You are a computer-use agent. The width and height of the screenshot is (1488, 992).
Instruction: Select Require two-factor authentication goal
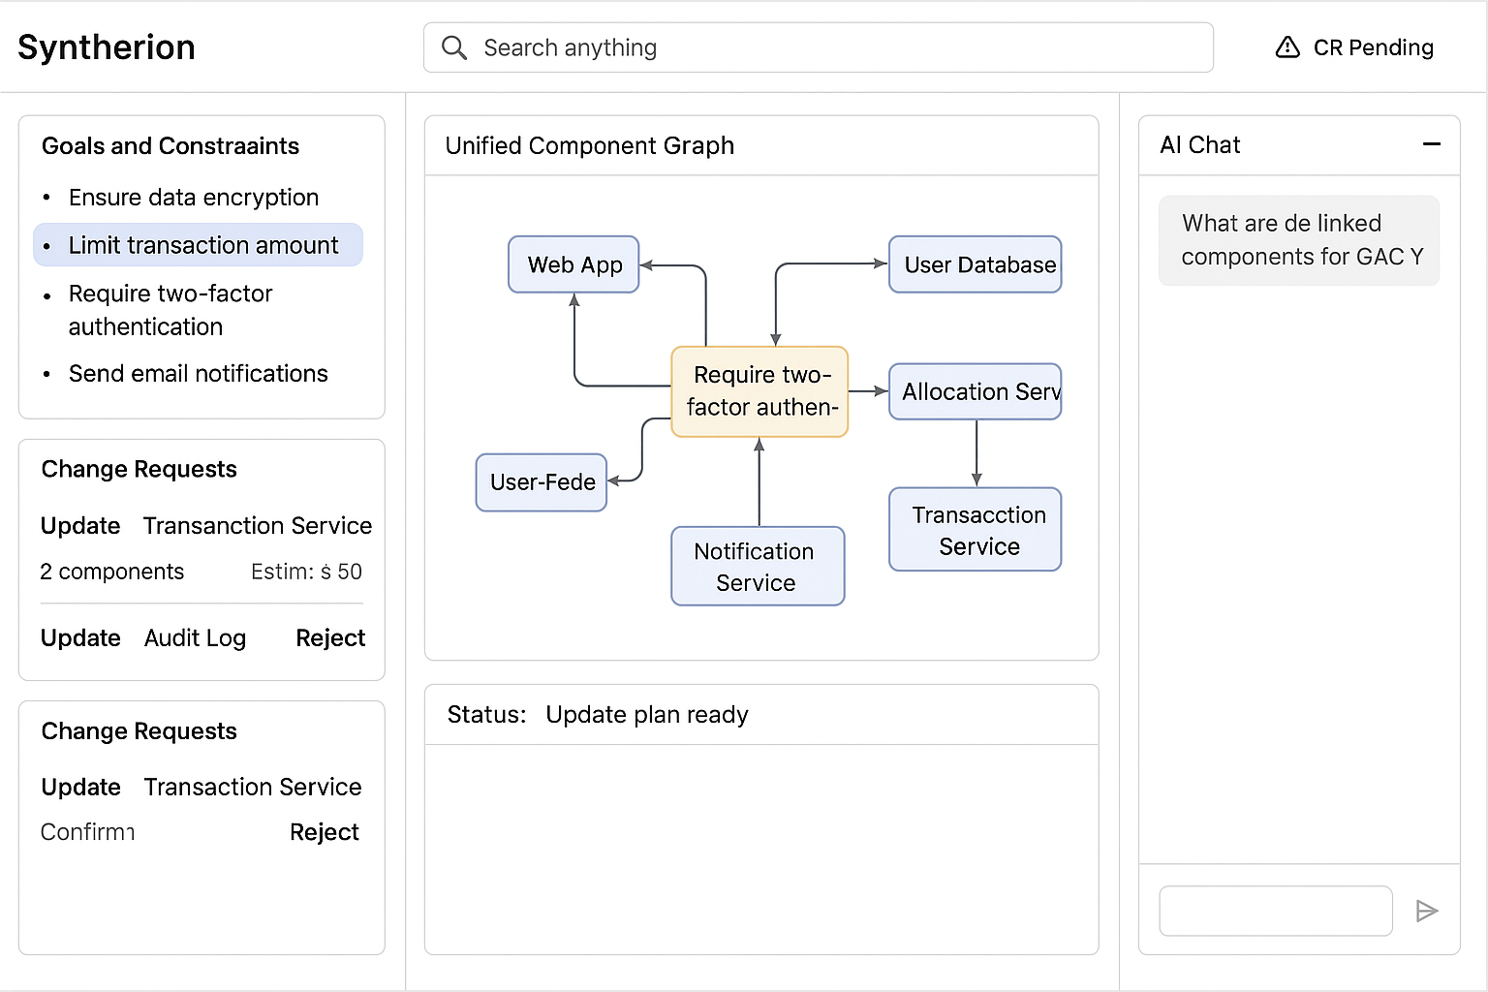(x=170, y=310)
